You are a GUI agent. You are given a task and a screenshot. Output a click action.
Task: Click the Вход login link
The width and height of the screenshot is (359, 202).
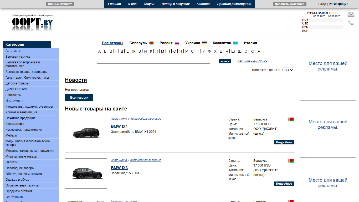tap(322, 4)
